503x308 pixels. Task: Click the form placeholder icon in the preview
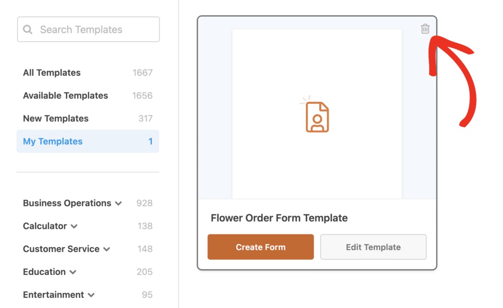coord(316,116)
